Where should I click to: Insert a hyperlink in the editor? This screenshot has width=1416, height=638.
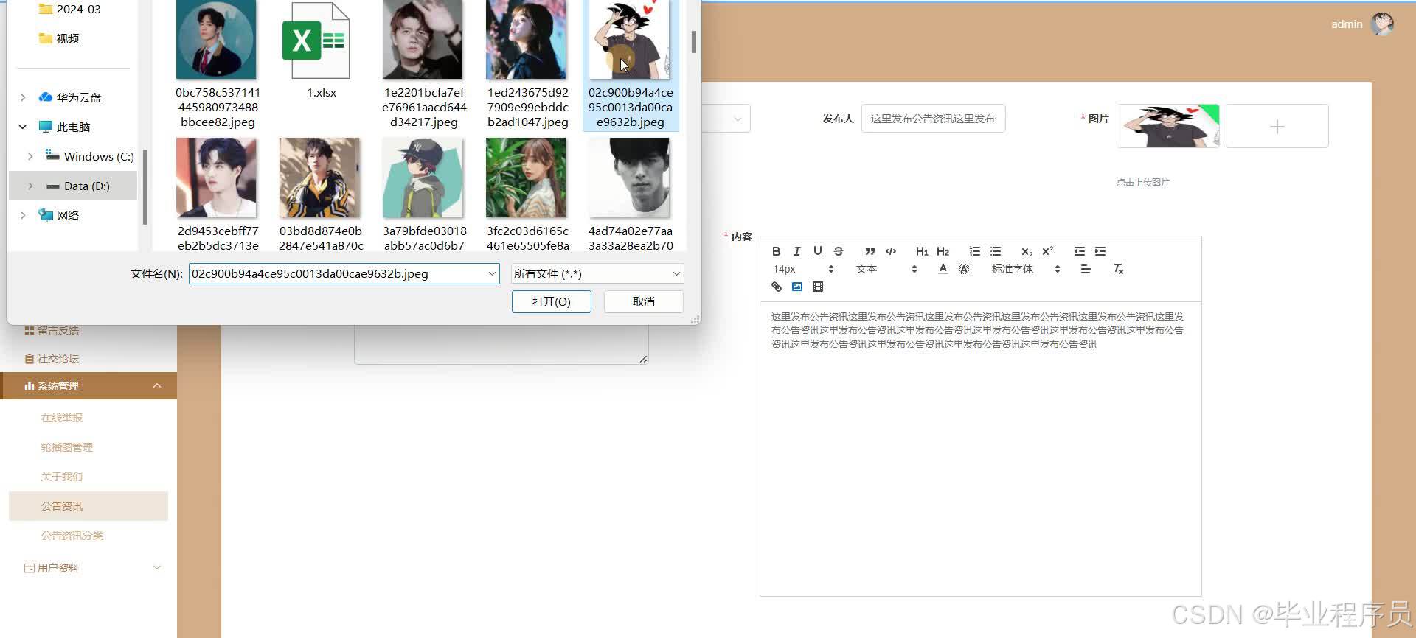point(776,287)
